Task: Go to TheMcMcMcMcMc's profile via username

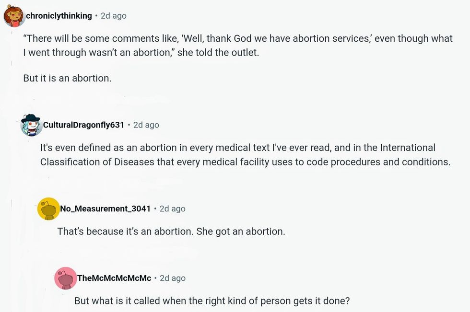Action: [114, 278]
